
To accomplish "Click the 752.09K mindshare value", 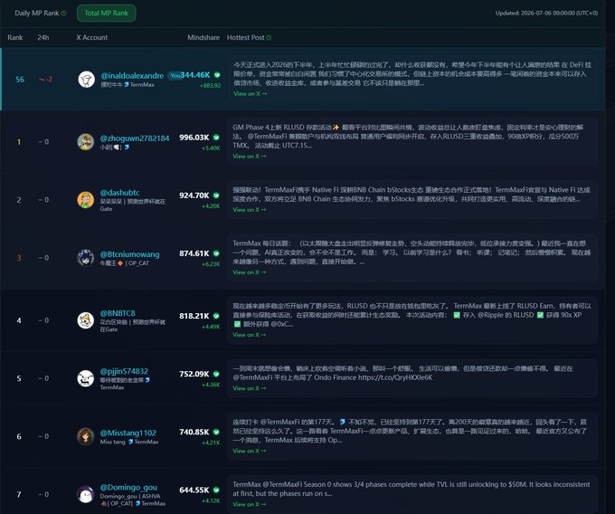I will coord(194,374).
